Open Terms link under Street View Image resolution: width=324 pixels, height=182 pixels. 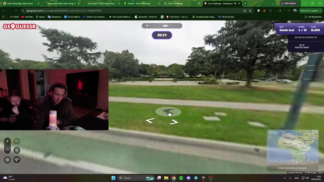point(320,173)
